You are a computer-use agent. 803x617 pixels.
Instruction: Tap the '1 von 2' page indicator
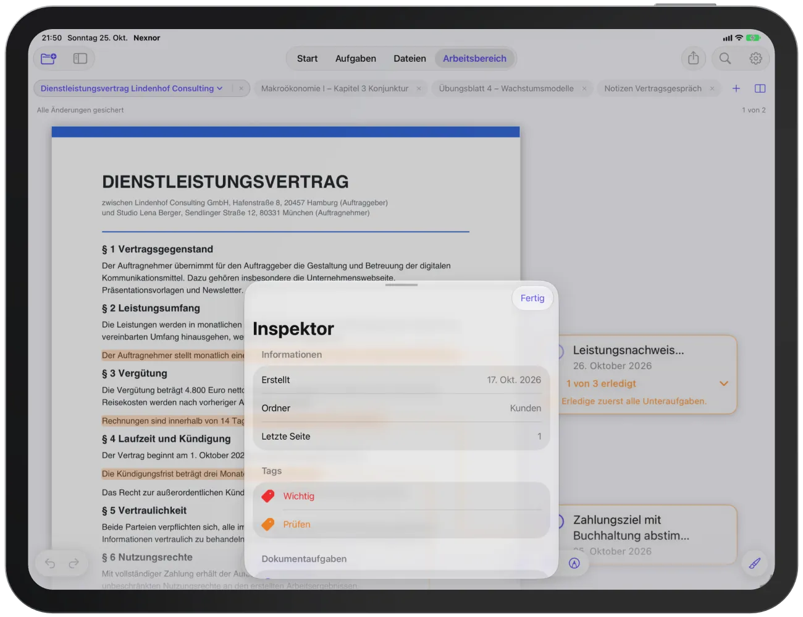754,110
